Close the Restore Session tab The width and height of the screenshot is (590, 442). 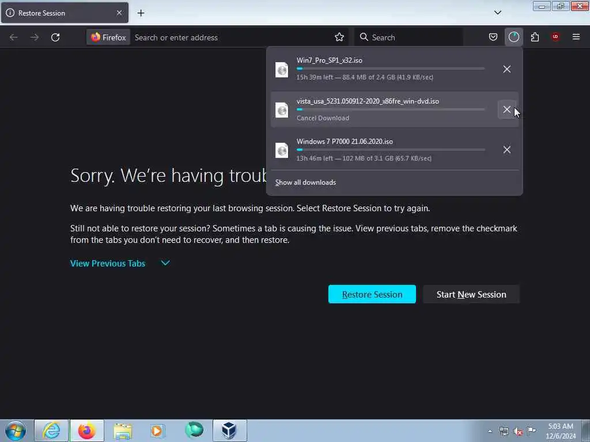click(x=119, y=13)
